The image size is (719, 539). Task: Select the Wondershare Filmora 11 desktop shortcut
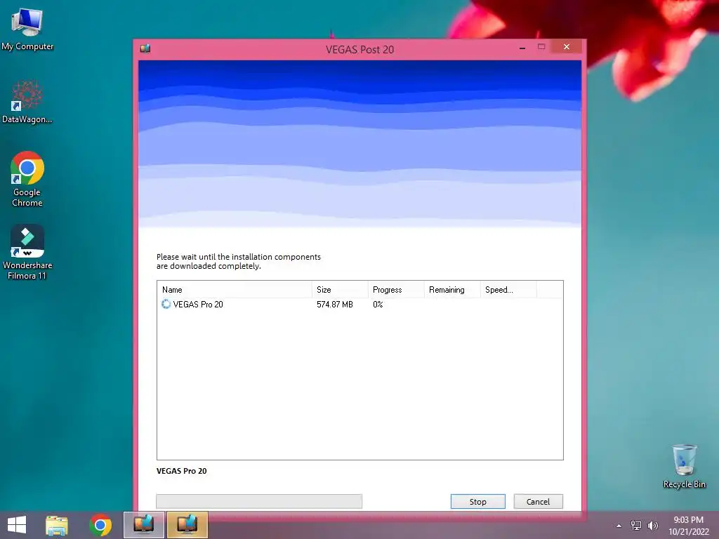[27, 252]
